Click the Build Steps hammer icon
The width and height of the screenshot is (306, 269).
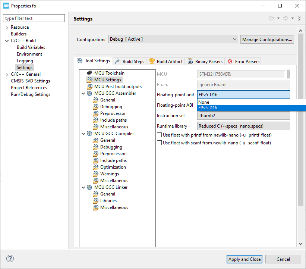[117, 61]
